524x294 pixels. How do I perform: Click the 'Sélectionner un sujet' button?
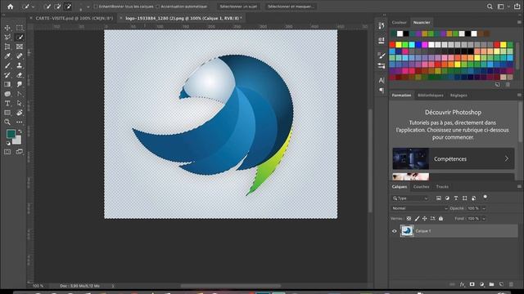238,7
